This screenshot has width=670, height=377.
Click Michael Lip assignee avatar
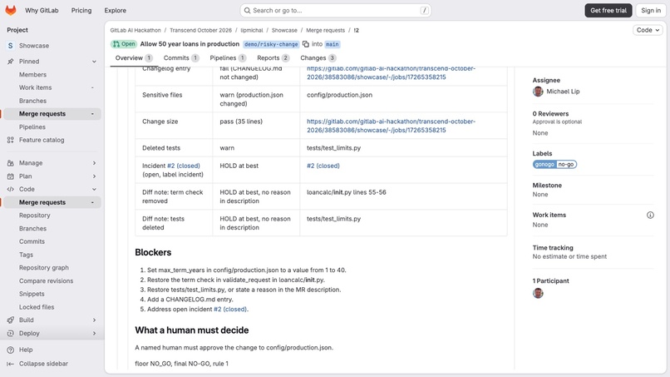coord(538,92)
